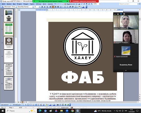Increase paragraph indent
The width and height of the screenshot is (141, 113).
point(73,7)
